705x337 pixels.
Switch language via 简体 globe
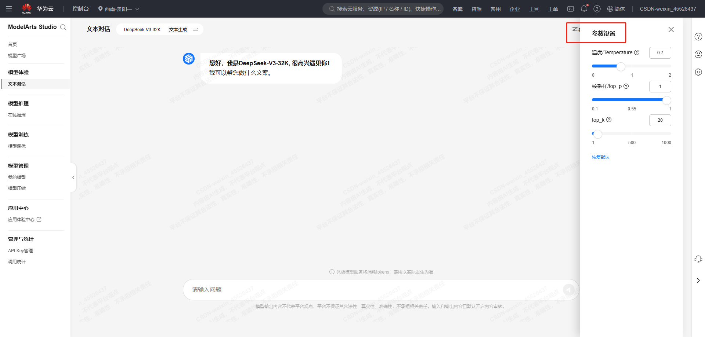tap(616, 9)
